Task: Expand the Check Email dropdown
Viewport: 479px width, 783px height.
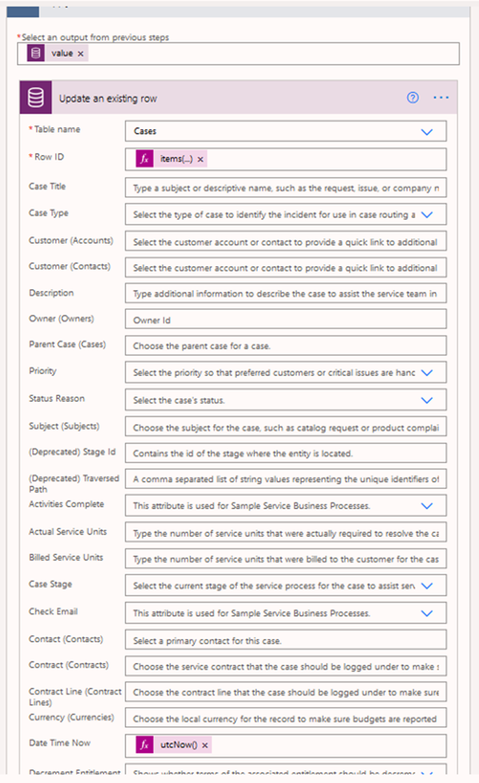Action: click(x=426, y=613)
